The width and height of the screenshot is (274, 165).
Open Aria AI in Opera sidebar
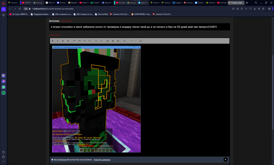pos(4,76)
